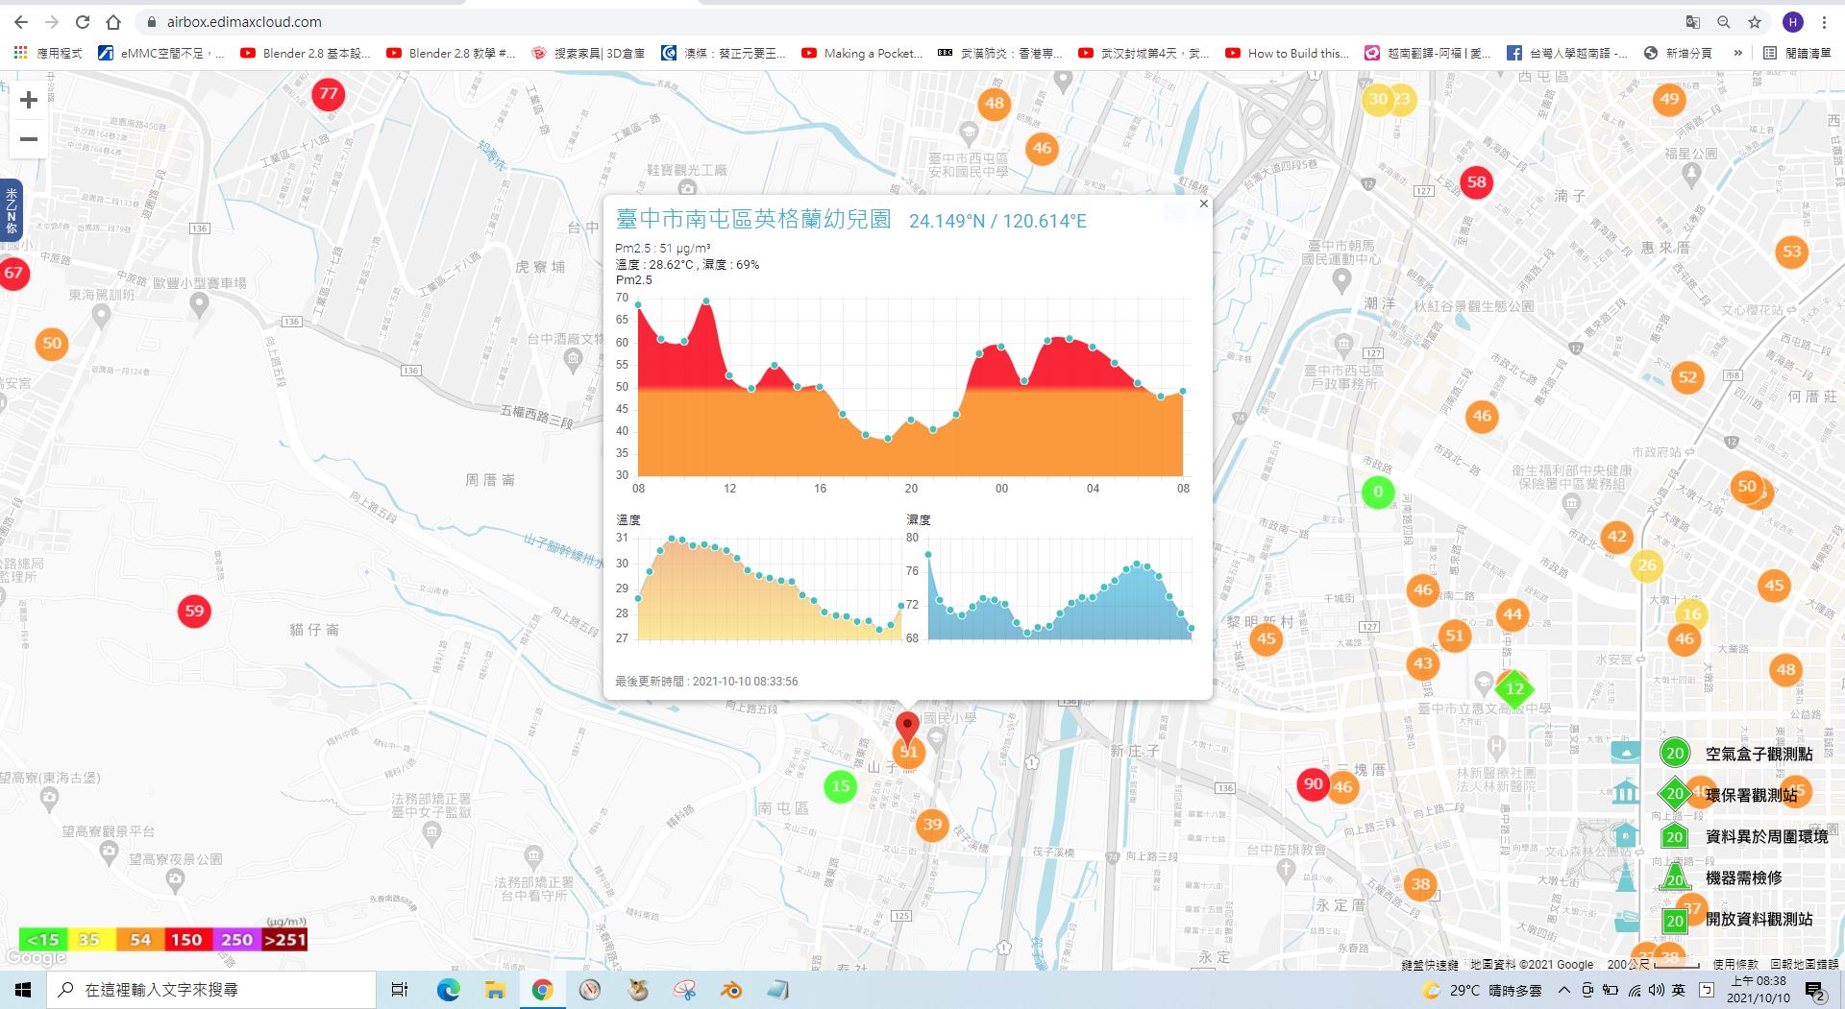The height and width of the screenshot is (1009, 1845).
Task: Open Blender 2.8 基本設 bookmark
Action: click(306, 53)
